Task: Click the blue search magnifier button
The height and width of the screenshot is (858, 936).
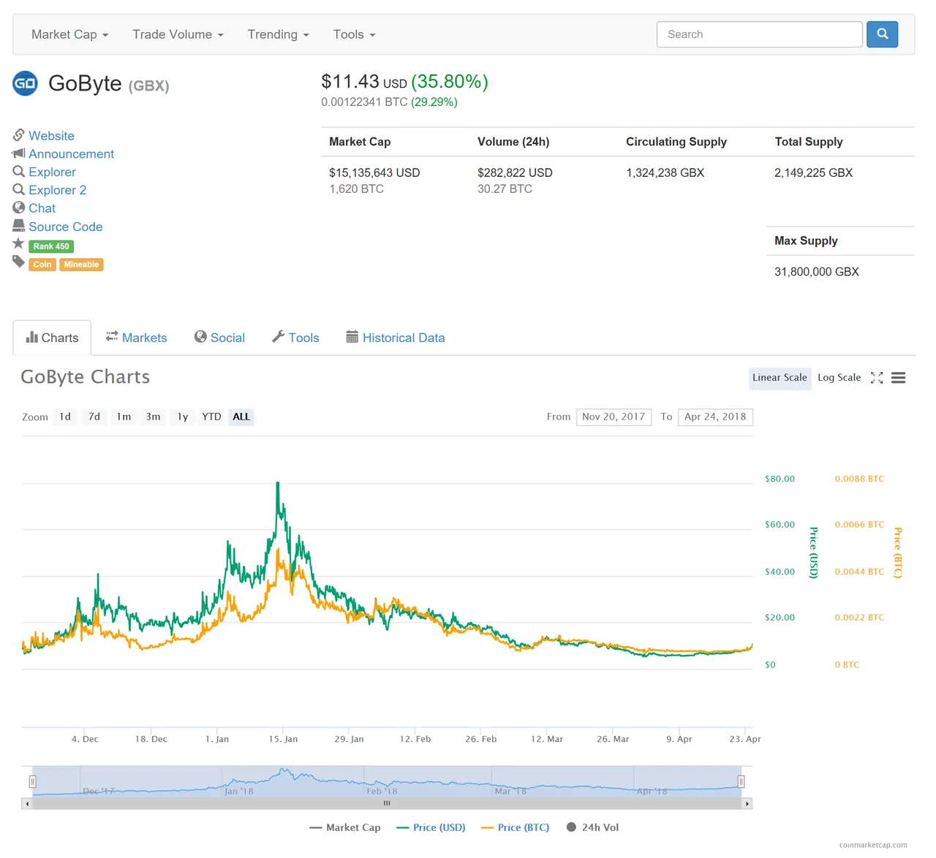Action: [882, 34]
